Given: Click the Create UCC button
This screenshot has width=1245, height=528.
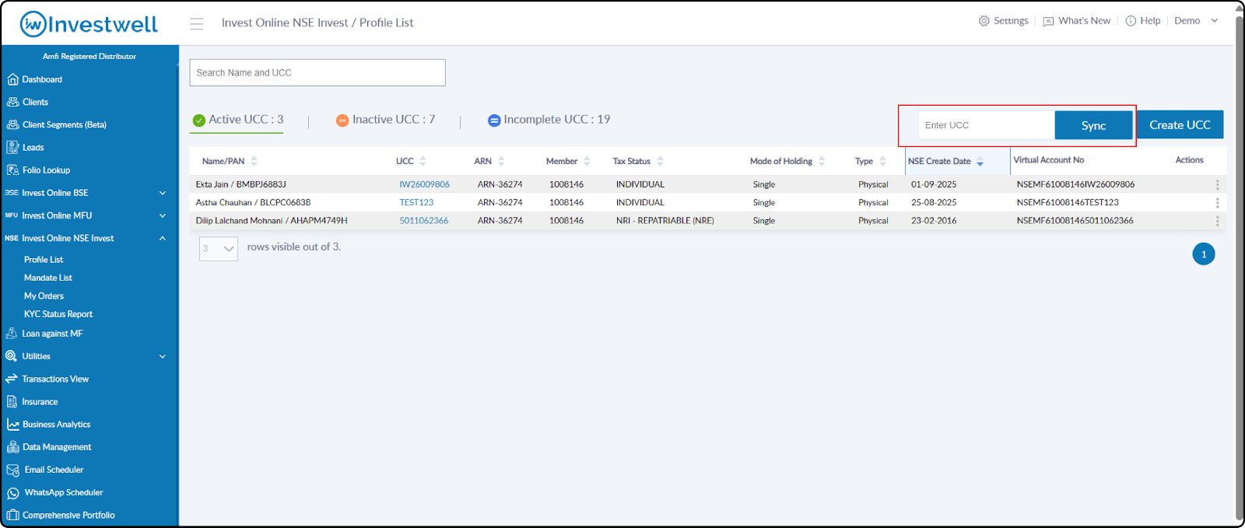Looking at the screenshot, I should 1180,124.
